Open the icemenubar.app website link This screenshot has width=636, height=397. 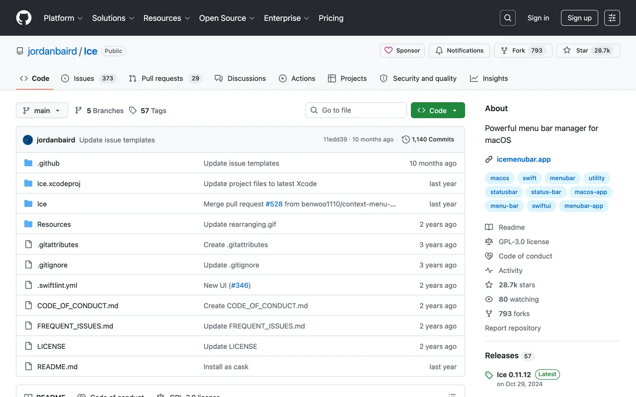[x=524, y=159]
